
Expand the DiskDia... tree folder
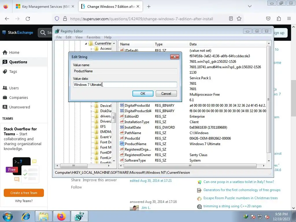[x=91, y=111]
